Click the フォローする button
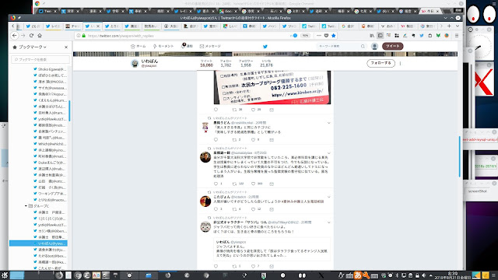Screen dimensions: 498x280 (x=381, y=63)
